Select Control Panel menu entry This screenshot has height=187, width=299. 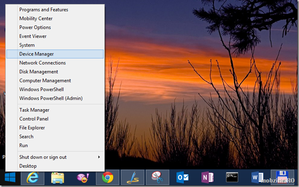coord(34,119)
